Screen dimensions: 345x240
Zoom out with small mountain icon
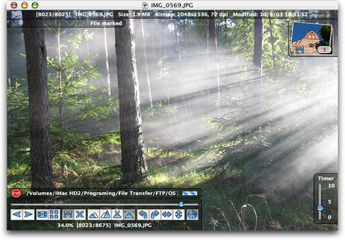(x=94, y=214)
